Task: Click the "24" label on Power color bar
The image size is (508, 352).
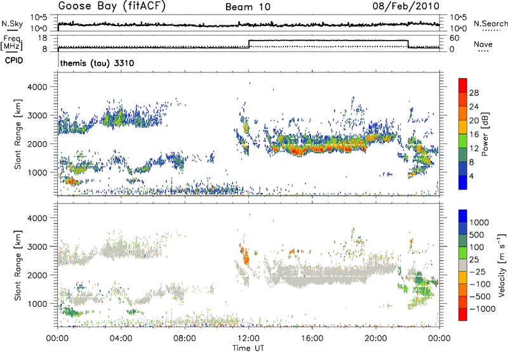Action: [474, 107]
